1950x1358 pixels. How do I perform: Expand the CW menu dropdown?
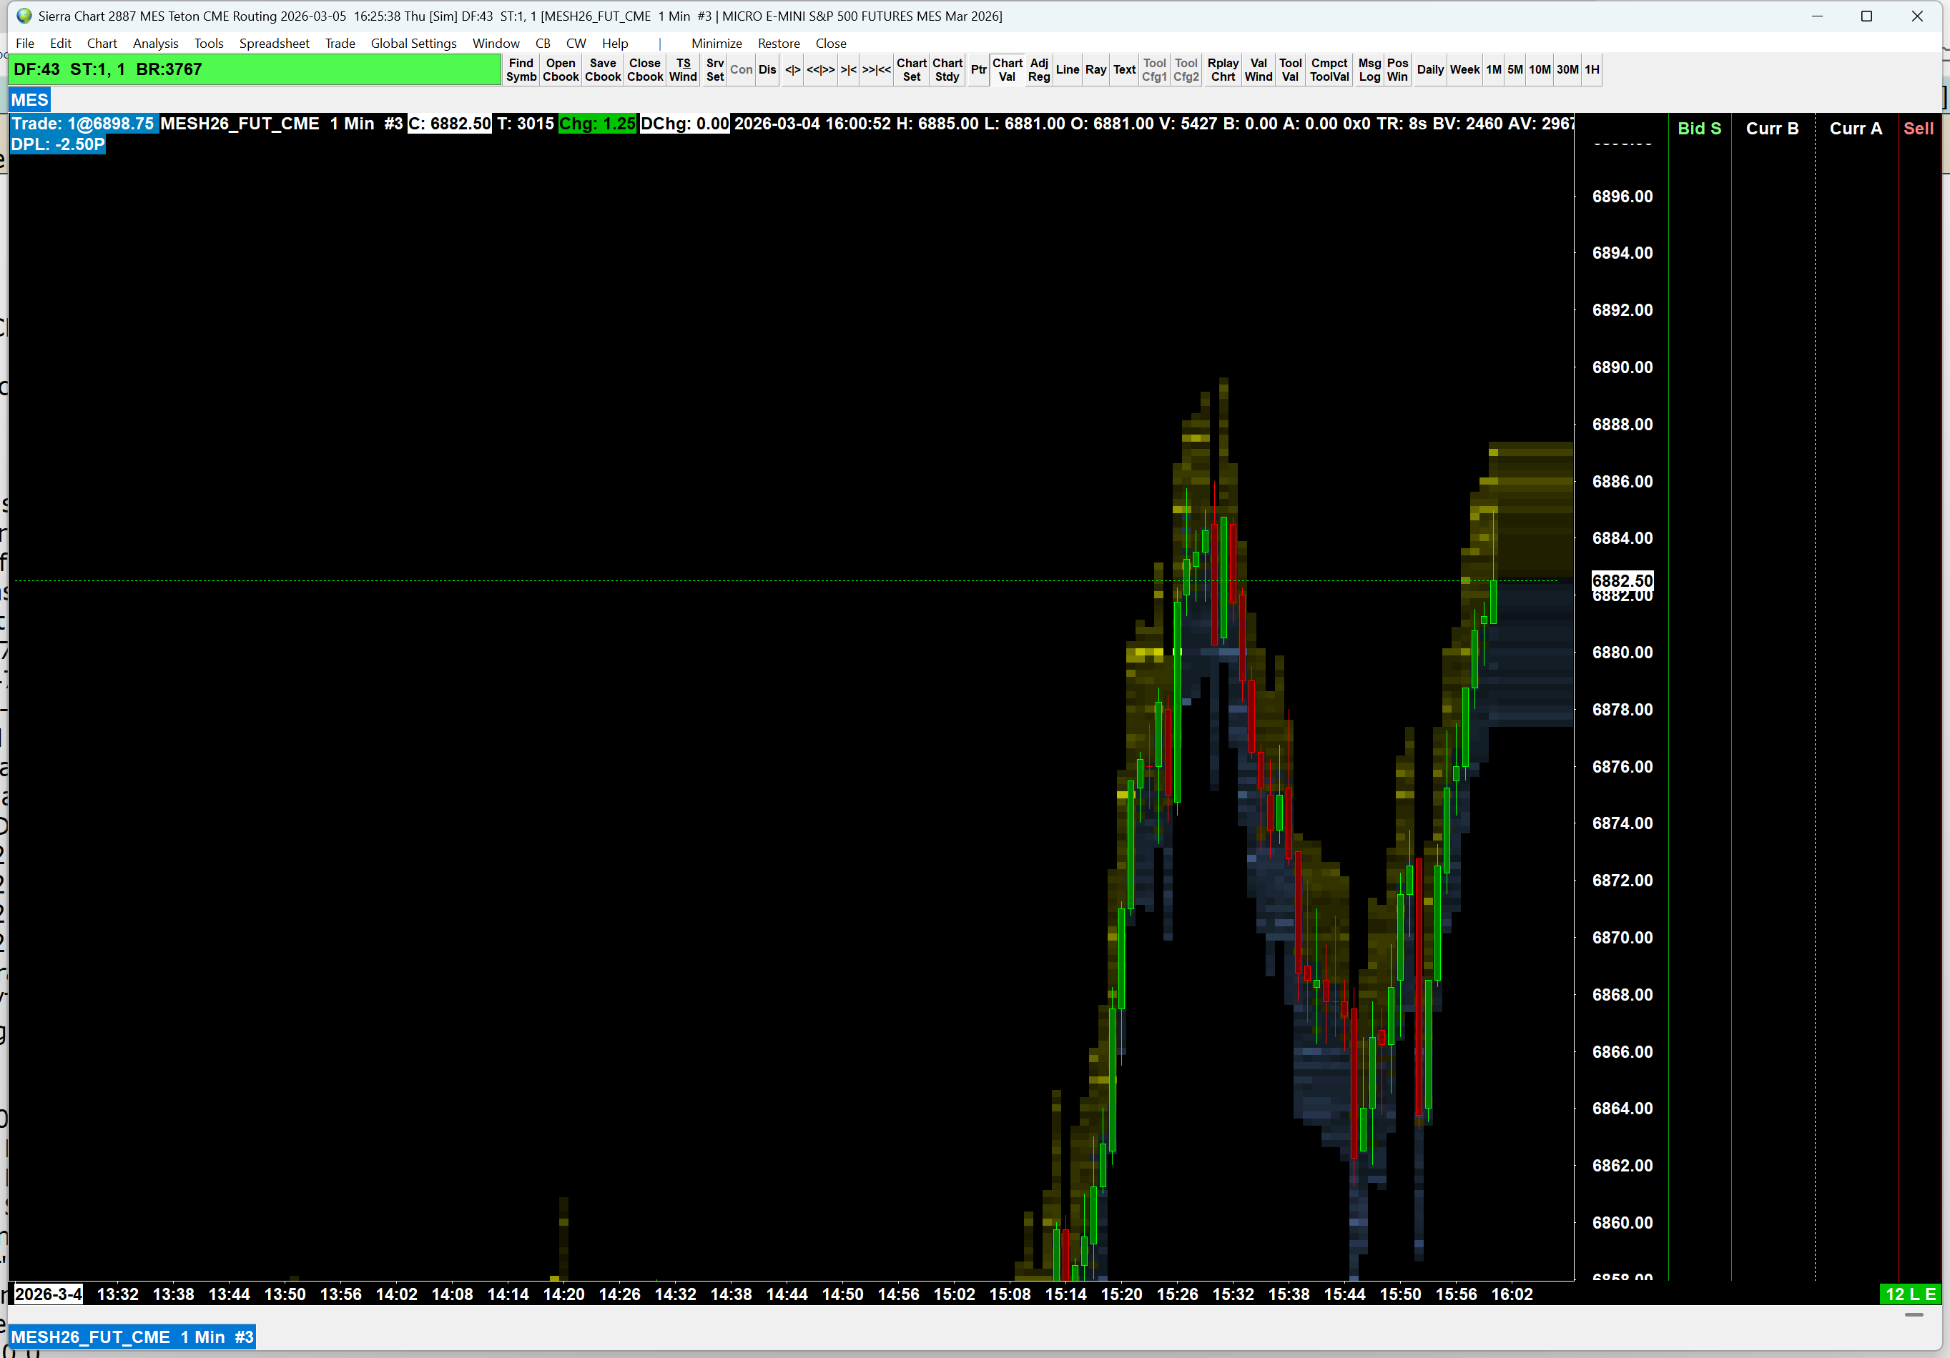tap(575, 44)
